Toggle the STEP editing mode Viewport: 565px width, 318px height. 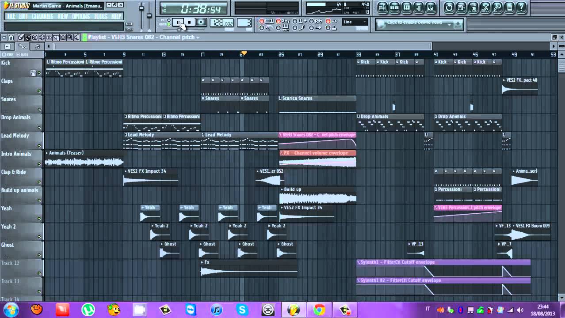tap(8, 54)
